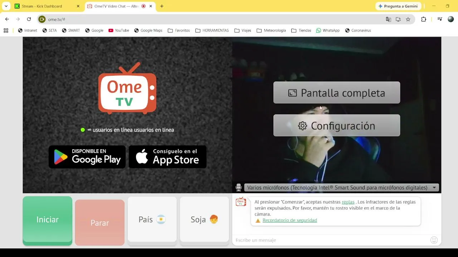Open the emoji picker in chat
This screenshot has height=257, width=458.
click(x=434, y=240)
